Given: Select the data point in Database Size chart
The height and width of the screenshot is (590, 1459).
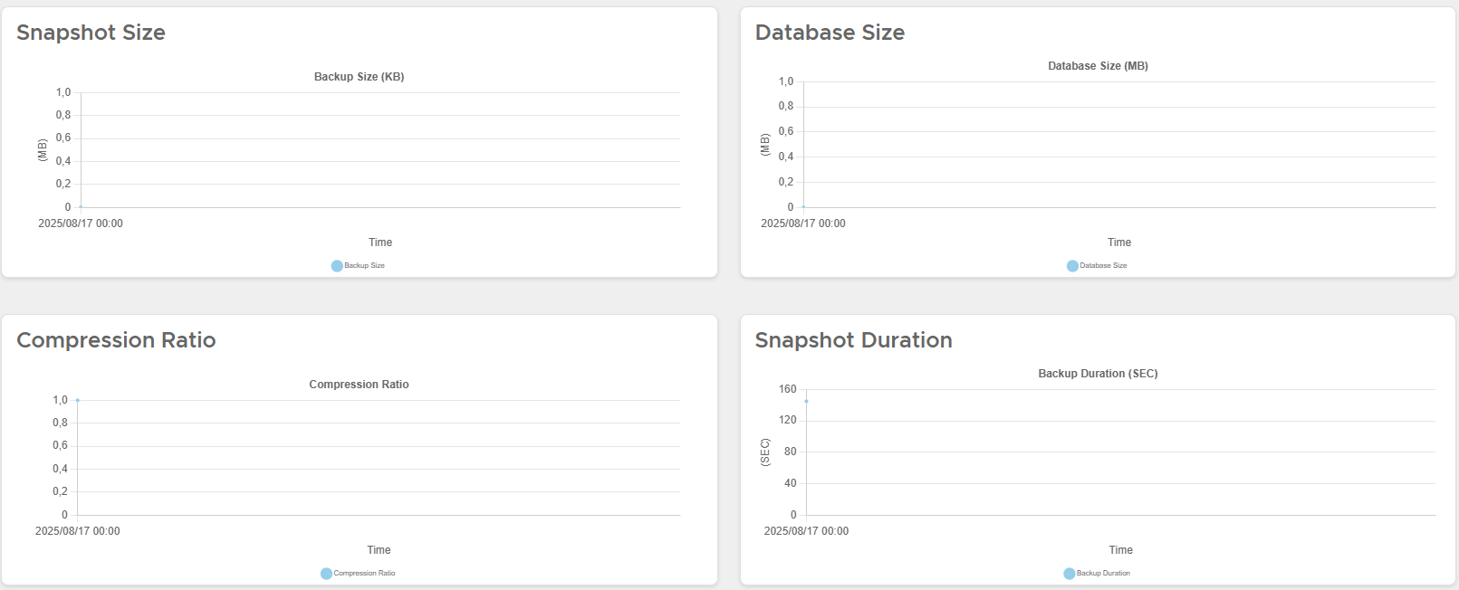Looking at the screenshot, I should (803, 207).
